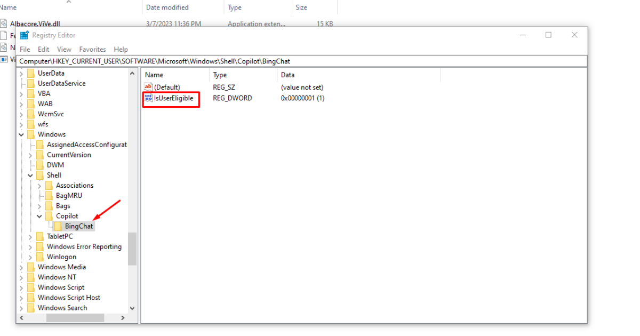Collapse the Copilot key
Screen dimensions: 640x336
pos(39,216)
